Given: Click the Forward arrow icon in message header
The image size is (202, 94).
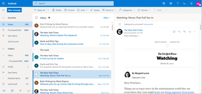Looking at the screenshot, I should 189,32.
